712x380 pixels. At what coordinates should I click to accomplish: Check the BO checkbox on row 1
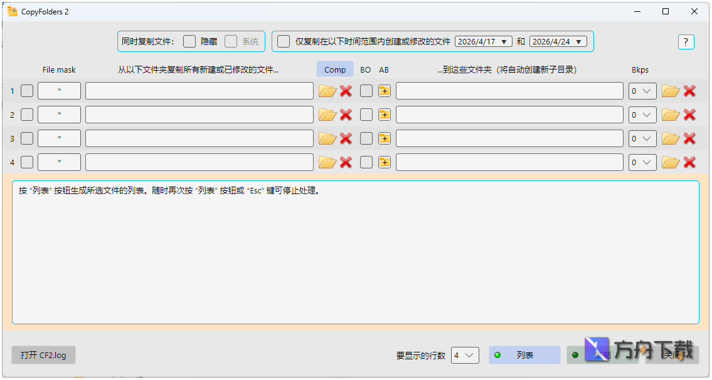pos(366,90)
